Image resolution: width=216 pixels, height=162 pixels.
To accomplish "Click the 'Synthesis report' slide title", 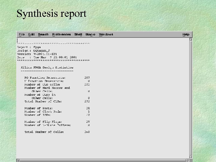I will tap(51, 13).
